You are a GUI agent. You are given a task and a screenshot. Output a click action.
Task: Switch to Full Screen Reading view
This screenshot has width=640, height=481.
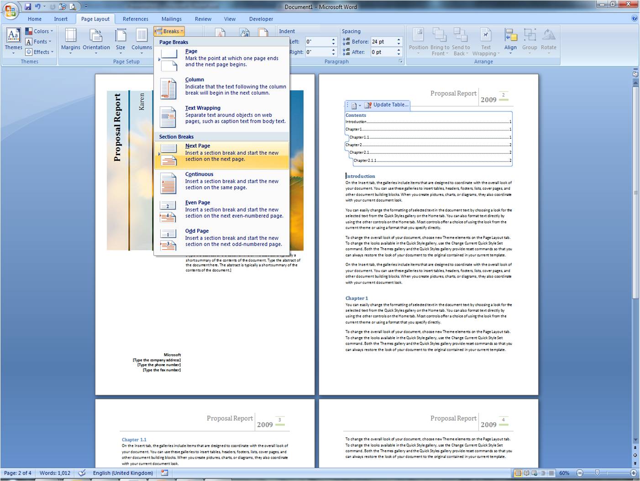coord(526,473)
